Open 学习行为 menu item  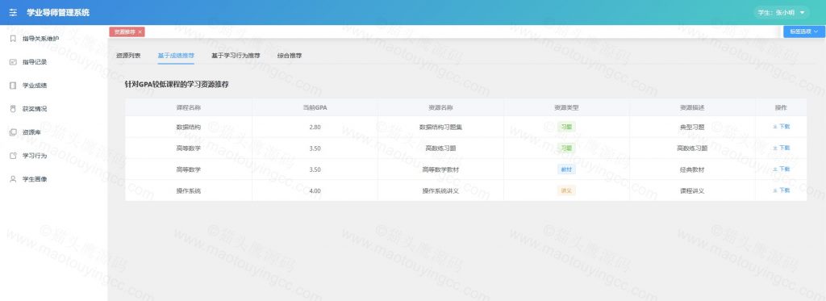[54, 156]
